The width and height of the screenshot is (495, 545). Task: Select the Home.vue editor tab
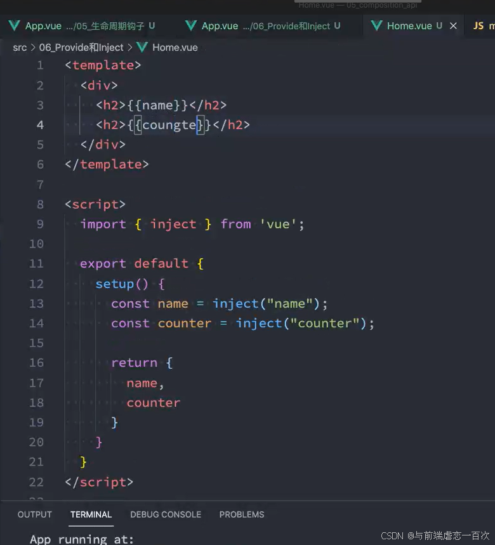(x=409, y=26)
